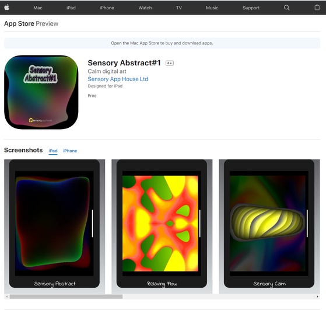Open the Sensory Calm screenshot thumbnail
Image resolution: width=326 pixels, height=310 pixels.
click(269, 226)
